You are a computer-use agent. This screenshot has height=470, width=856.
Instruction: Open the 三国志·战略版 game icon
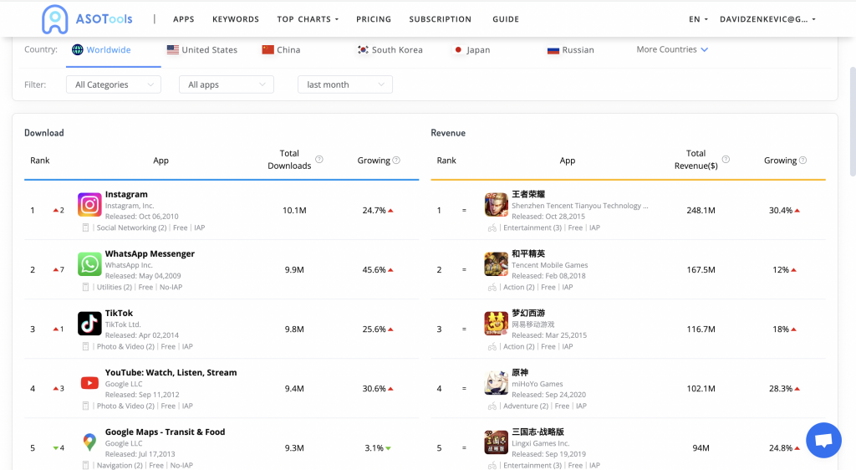tap(497, 442)
